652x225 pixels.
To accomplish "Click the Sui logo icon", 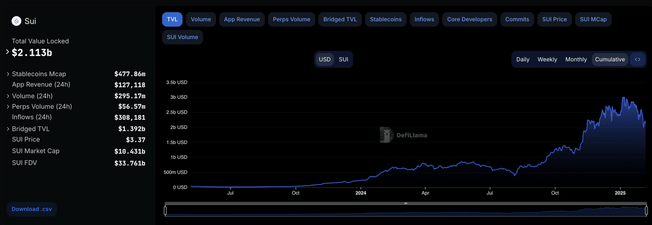I will coord(16,21).
